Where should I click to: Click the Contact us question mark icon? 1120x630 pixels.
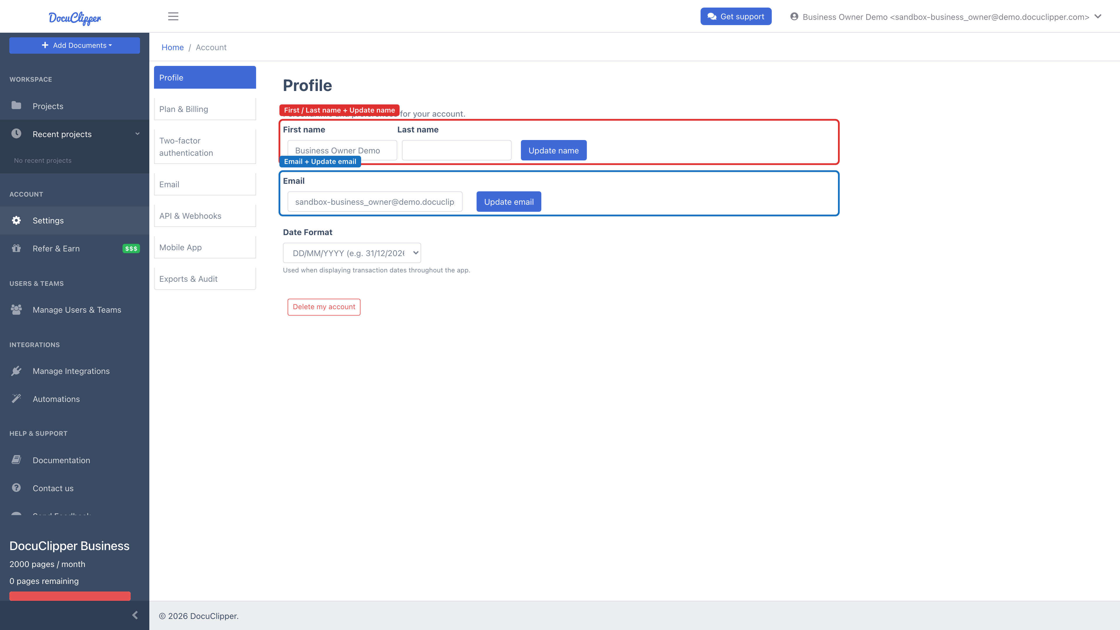click(x=16, y=488)
